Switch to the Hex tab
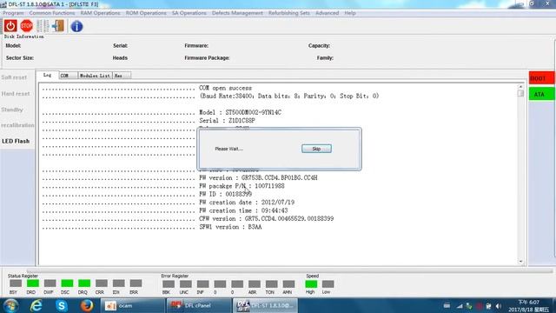 tap(122, 76)
